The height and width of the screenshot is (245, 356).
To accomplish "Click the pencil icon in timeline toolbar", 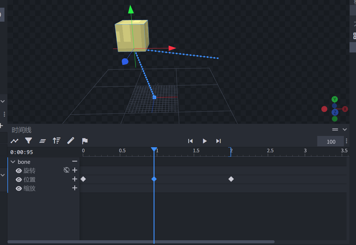I will coord(71,141).
